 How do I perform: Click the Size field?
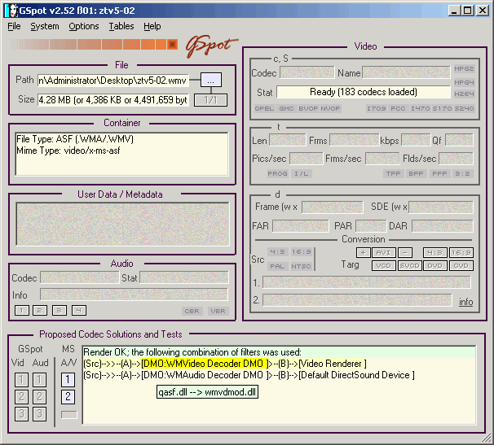pos(113,100)
